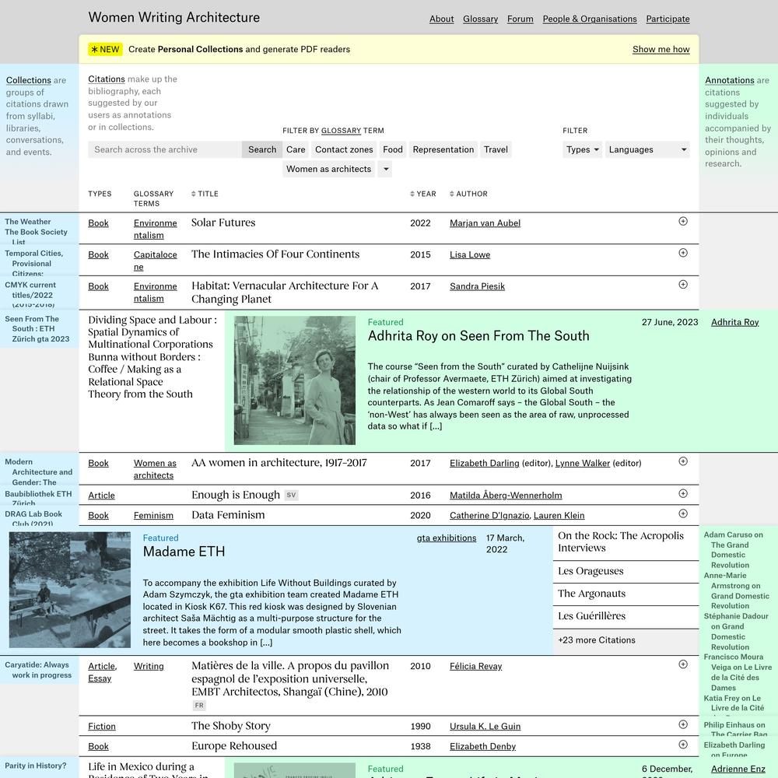This screenshot has width=778, height=778.
Task: Click plus icon for Solar Futures row
Action: [x=683, y=221]
